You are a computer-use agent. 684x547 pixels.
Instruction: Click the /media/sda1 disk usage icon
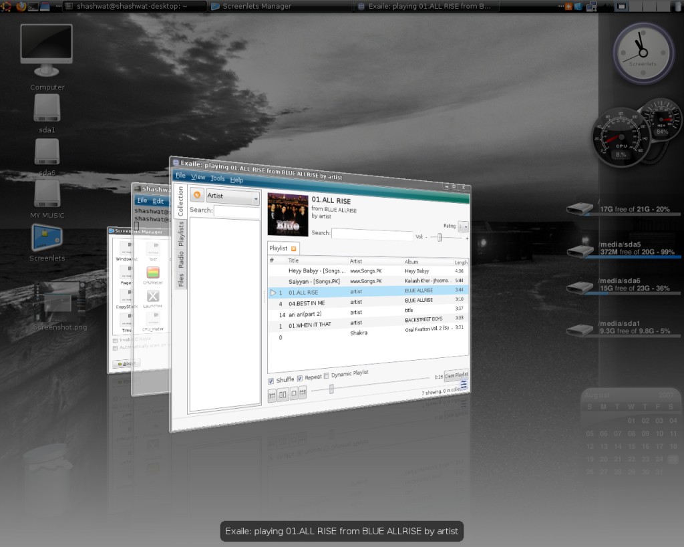coord(580,330)
